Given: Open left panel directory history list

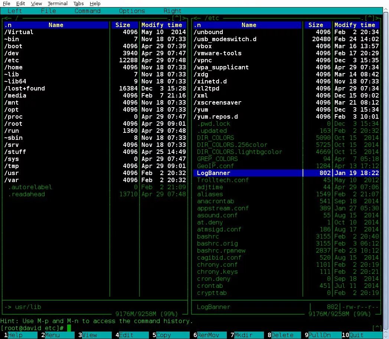Looking at the screenshot, I should tap(177, 18).
